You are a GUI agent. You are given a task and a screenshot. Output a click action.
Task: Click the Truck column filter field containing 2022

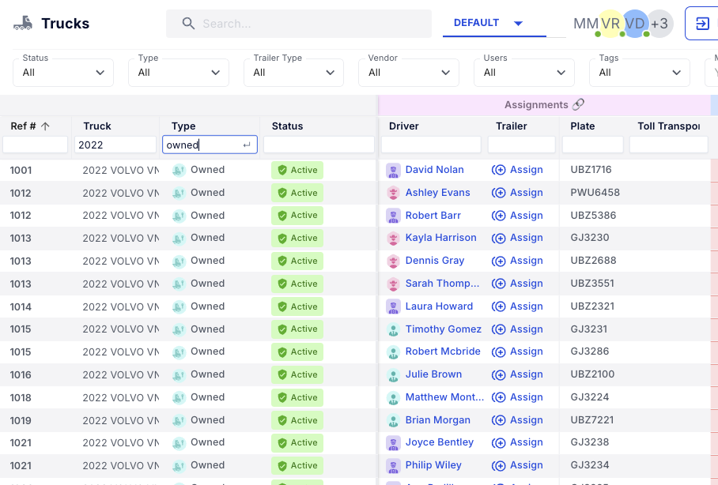pyautogui.click(x=115, y=145)
